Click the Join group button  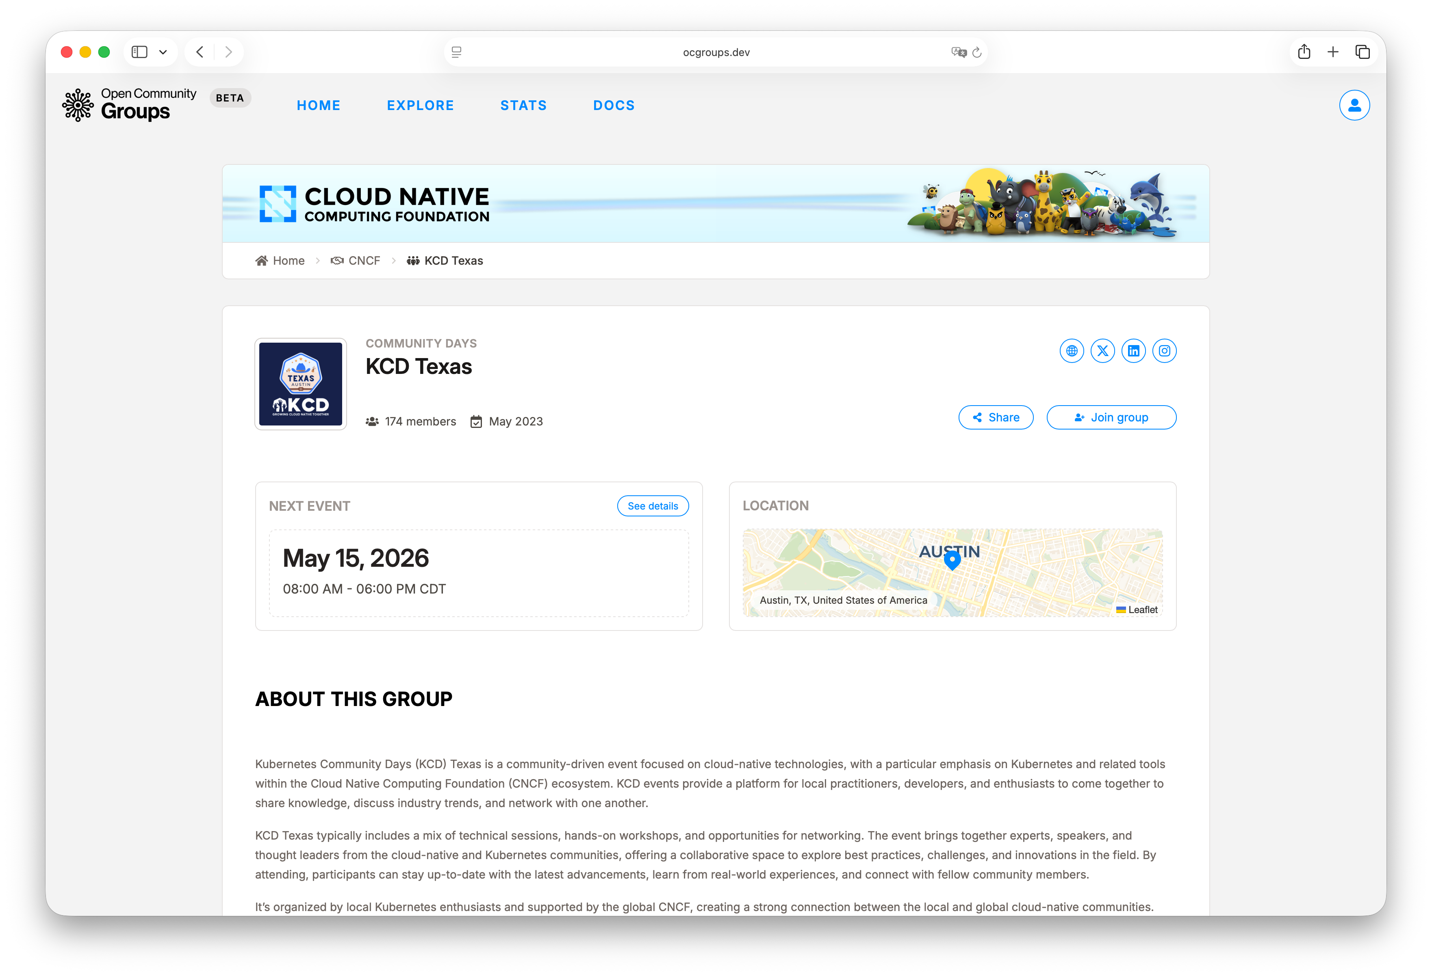pos(1111,417)
